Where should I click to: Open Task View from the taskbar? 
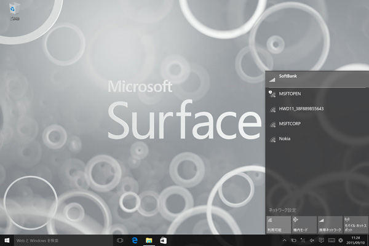click(x=120, y=240)
